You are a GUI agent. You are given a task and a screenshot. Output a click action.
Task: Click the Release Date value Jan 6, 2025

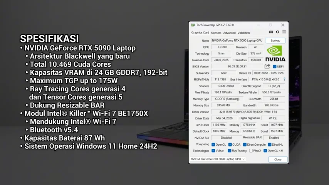221,60
